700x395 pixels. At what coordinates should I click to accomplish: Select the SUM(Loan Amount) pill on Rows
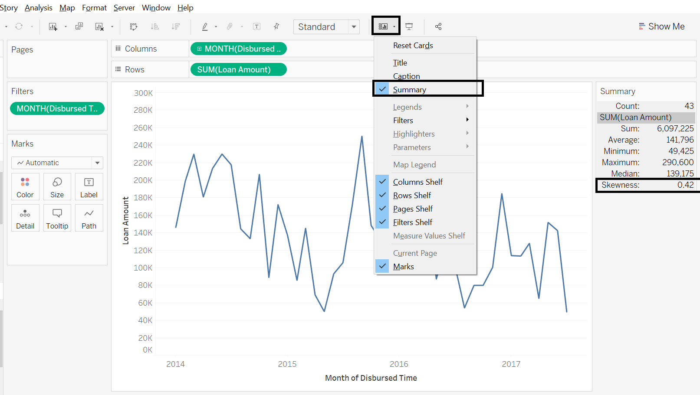tap(238, 69)
